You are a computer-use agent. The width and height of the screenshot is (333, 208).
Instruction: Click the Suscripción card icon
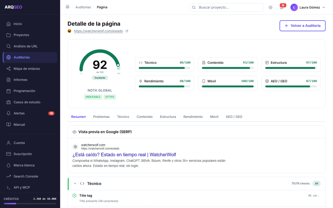tap(9, 154)
